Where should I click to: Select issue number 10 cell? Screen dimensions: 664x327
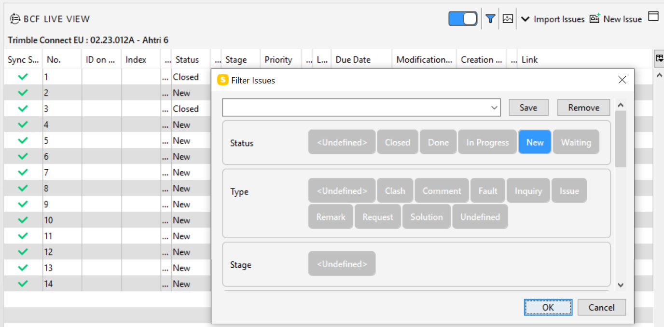point(62,220)
